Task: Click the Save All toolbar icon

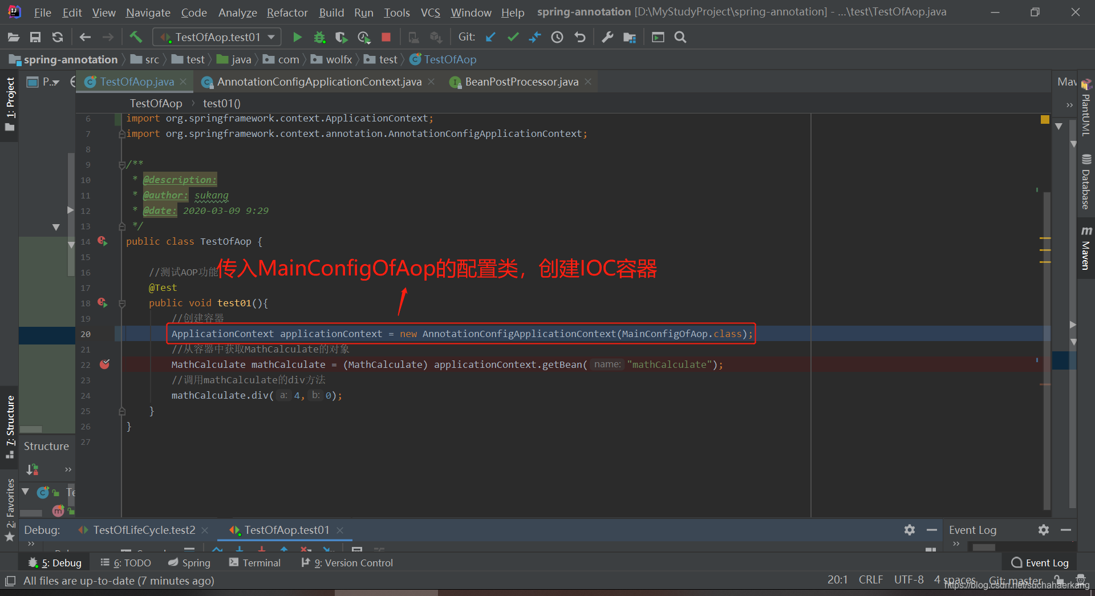Action: point(35,37)
